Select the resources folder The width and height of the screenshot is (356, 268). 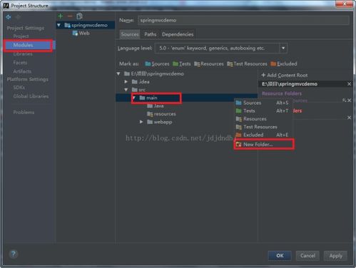(x=161, y=114)
